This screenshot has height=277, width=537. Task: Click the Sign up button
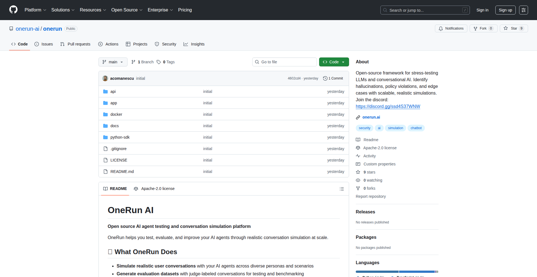click(505, 10)
